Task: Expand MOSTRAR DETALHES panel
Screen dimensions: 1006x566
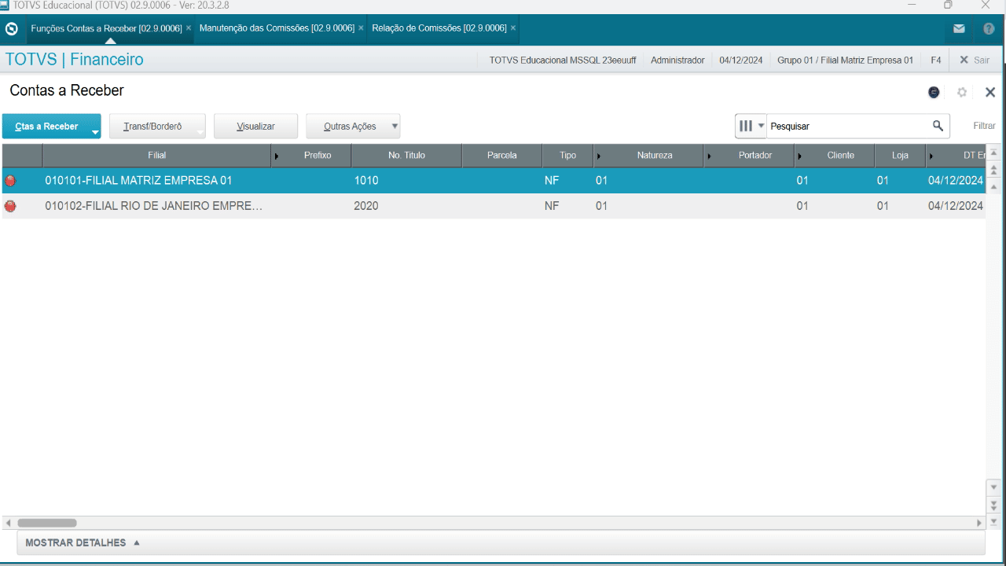Action: click(83, 543)
